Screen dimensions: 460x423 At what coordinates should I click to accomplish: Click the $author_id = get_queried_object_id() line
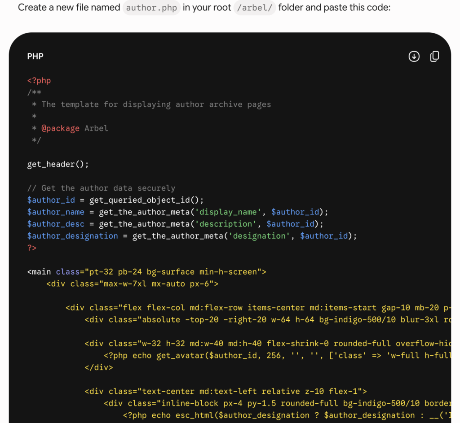click(x=115, y=200)
